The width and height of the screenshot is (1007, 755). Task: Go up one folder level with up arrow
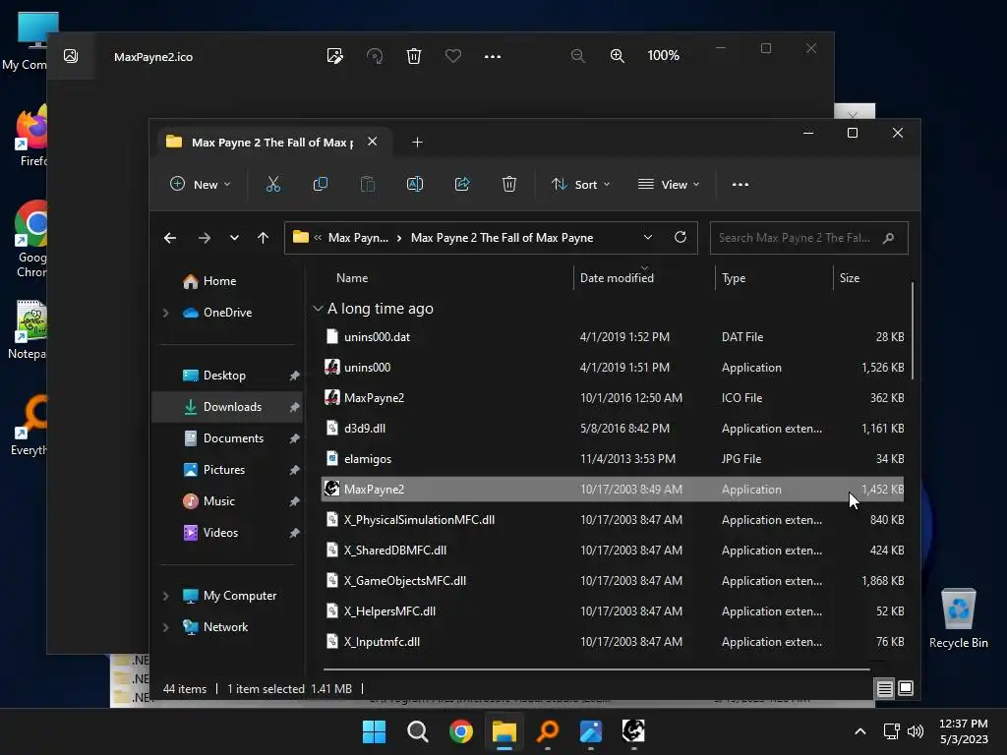(x=263, y=238)
